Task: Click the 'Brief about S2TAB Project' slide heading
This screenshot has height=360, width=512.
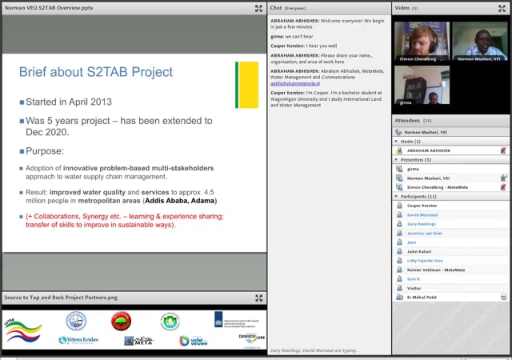Action: [96, 72]
